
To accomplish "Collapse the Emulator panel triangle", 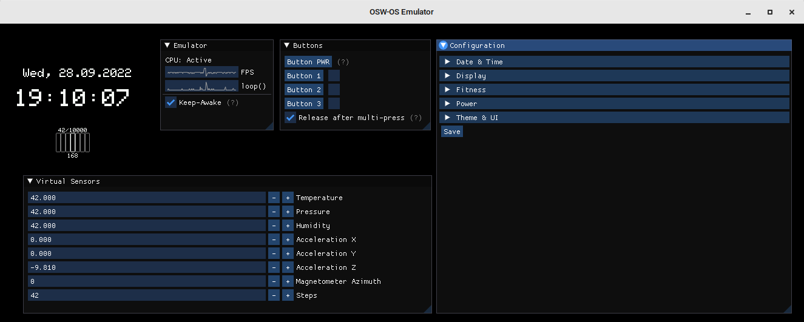I will coord(167,45).
